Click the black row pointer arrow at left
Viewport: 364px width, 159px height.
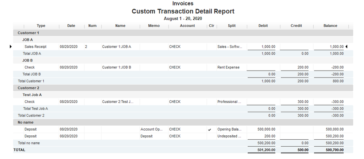(11, 47)
